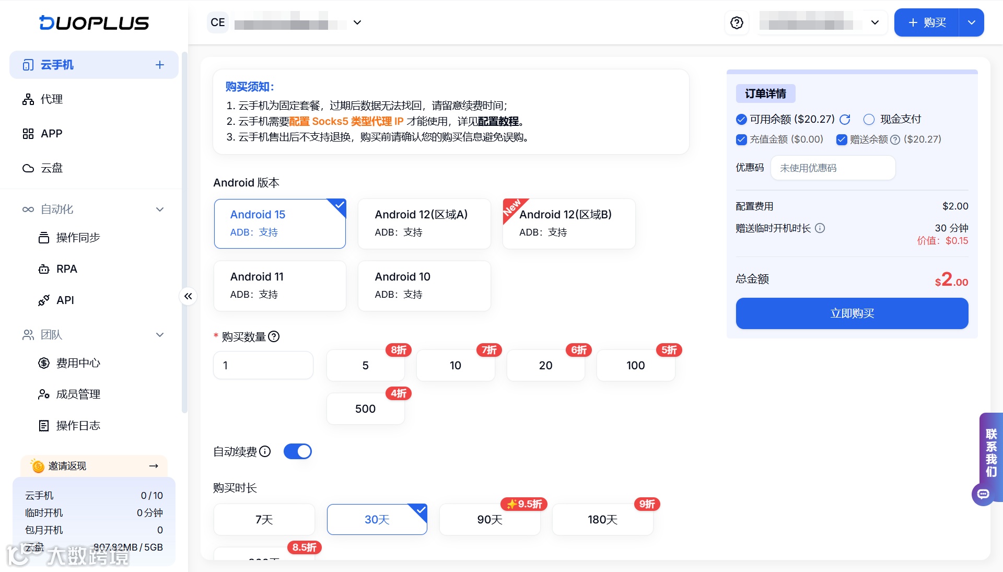Select the Android 12(区域B) version card
The width and height of the screenshot is (1003, 572).
(568, 224)
